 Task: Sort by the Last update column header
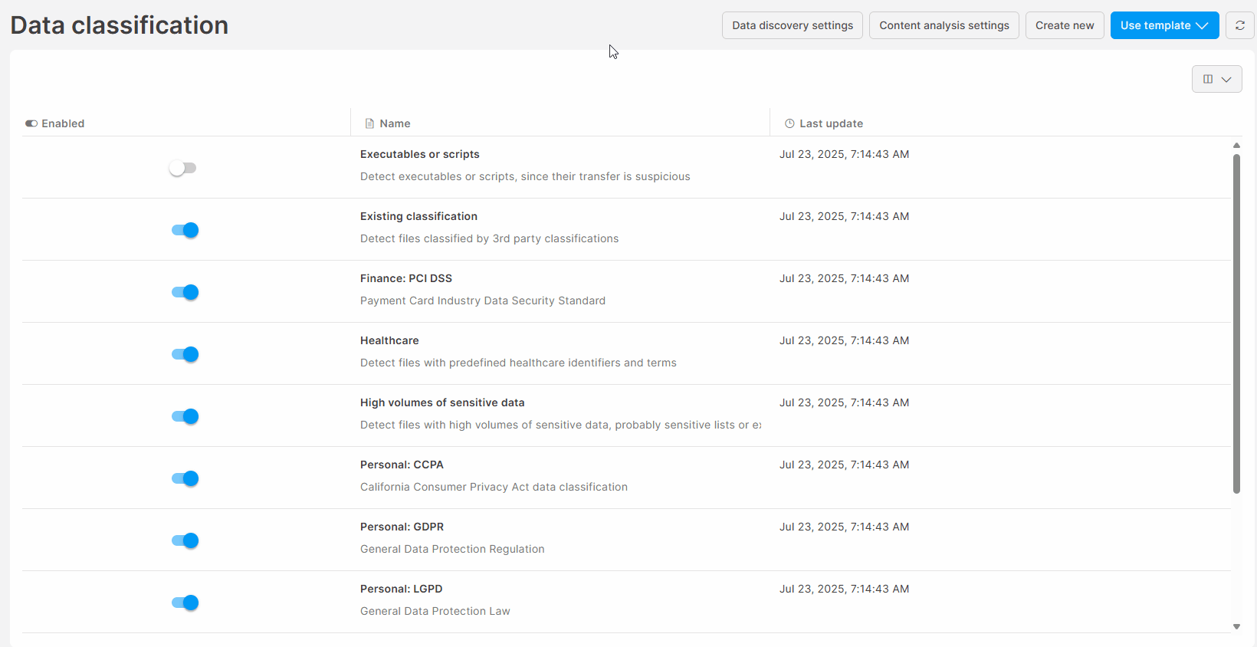831,123
